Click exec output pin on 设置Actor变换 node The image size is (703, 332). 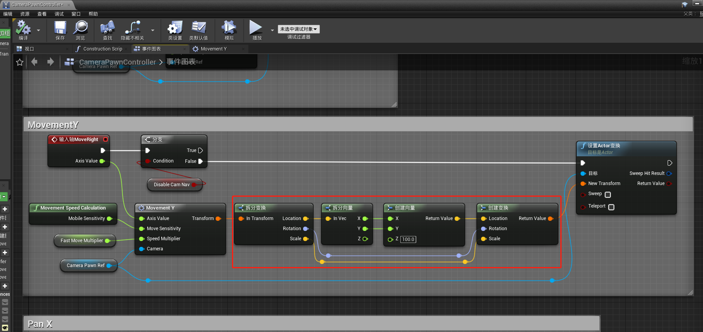click(670, 163)
